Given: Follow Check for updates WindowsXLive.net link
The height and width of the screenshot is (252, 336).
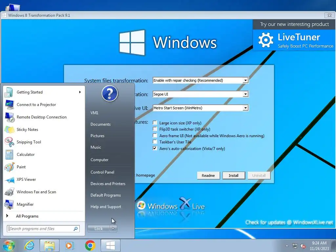Looking at the screenshot, I should [289, 222].
